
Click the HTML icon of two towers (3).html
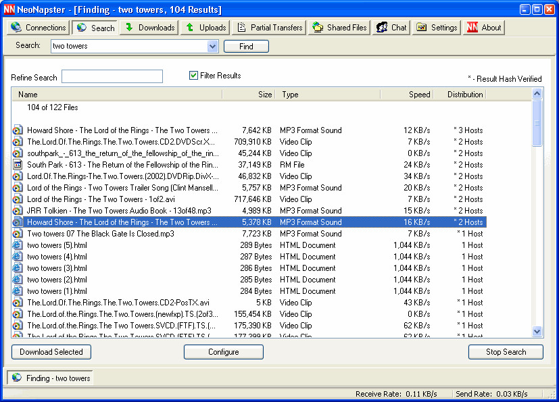tap(18, 268)
